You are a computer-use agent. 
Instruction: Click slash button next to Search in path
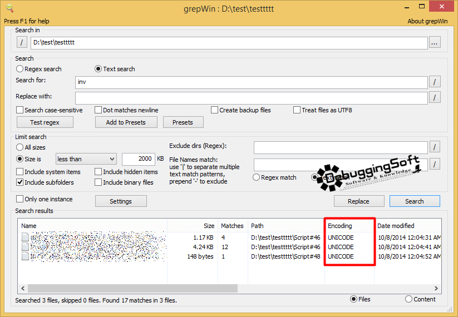click(22, 42)
